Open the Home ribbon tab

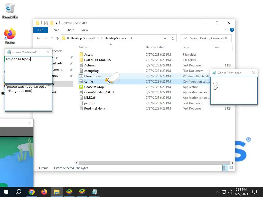[55, 30]
